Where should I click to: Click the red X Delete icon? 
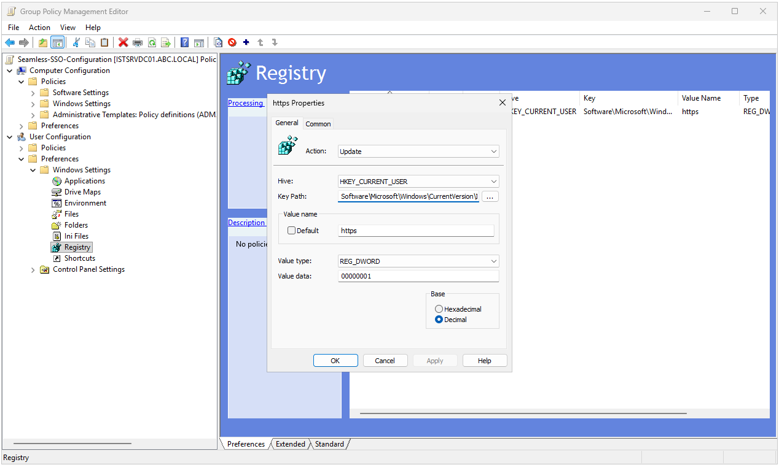coord(123,42)
